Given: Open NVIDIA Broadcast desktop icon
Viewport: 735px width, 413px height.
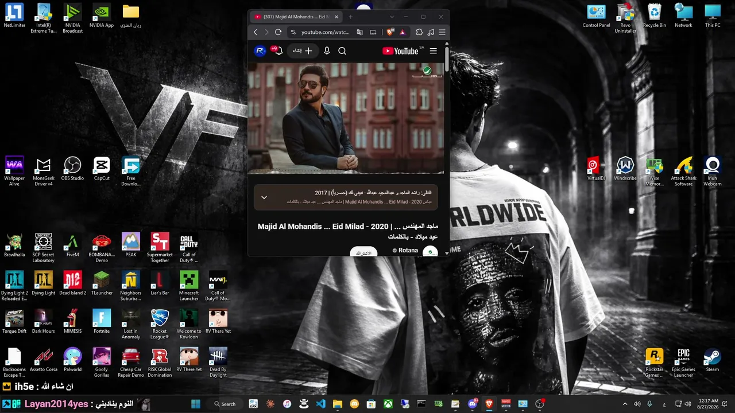Looking at the screenshot, I should tap(72, 18).
